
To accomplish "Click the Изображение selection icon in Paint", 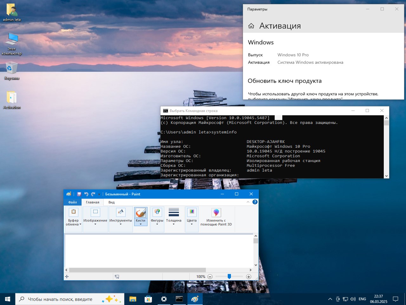I will (x=95, y=212).
